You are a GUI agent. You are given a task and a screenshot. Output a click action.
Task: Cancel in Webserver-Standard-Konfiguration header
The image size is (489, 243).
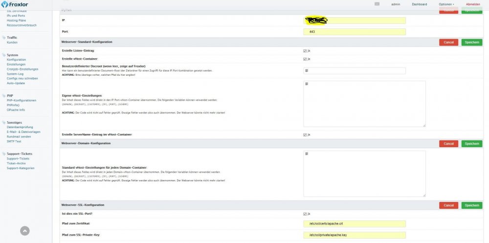[448, 43]
